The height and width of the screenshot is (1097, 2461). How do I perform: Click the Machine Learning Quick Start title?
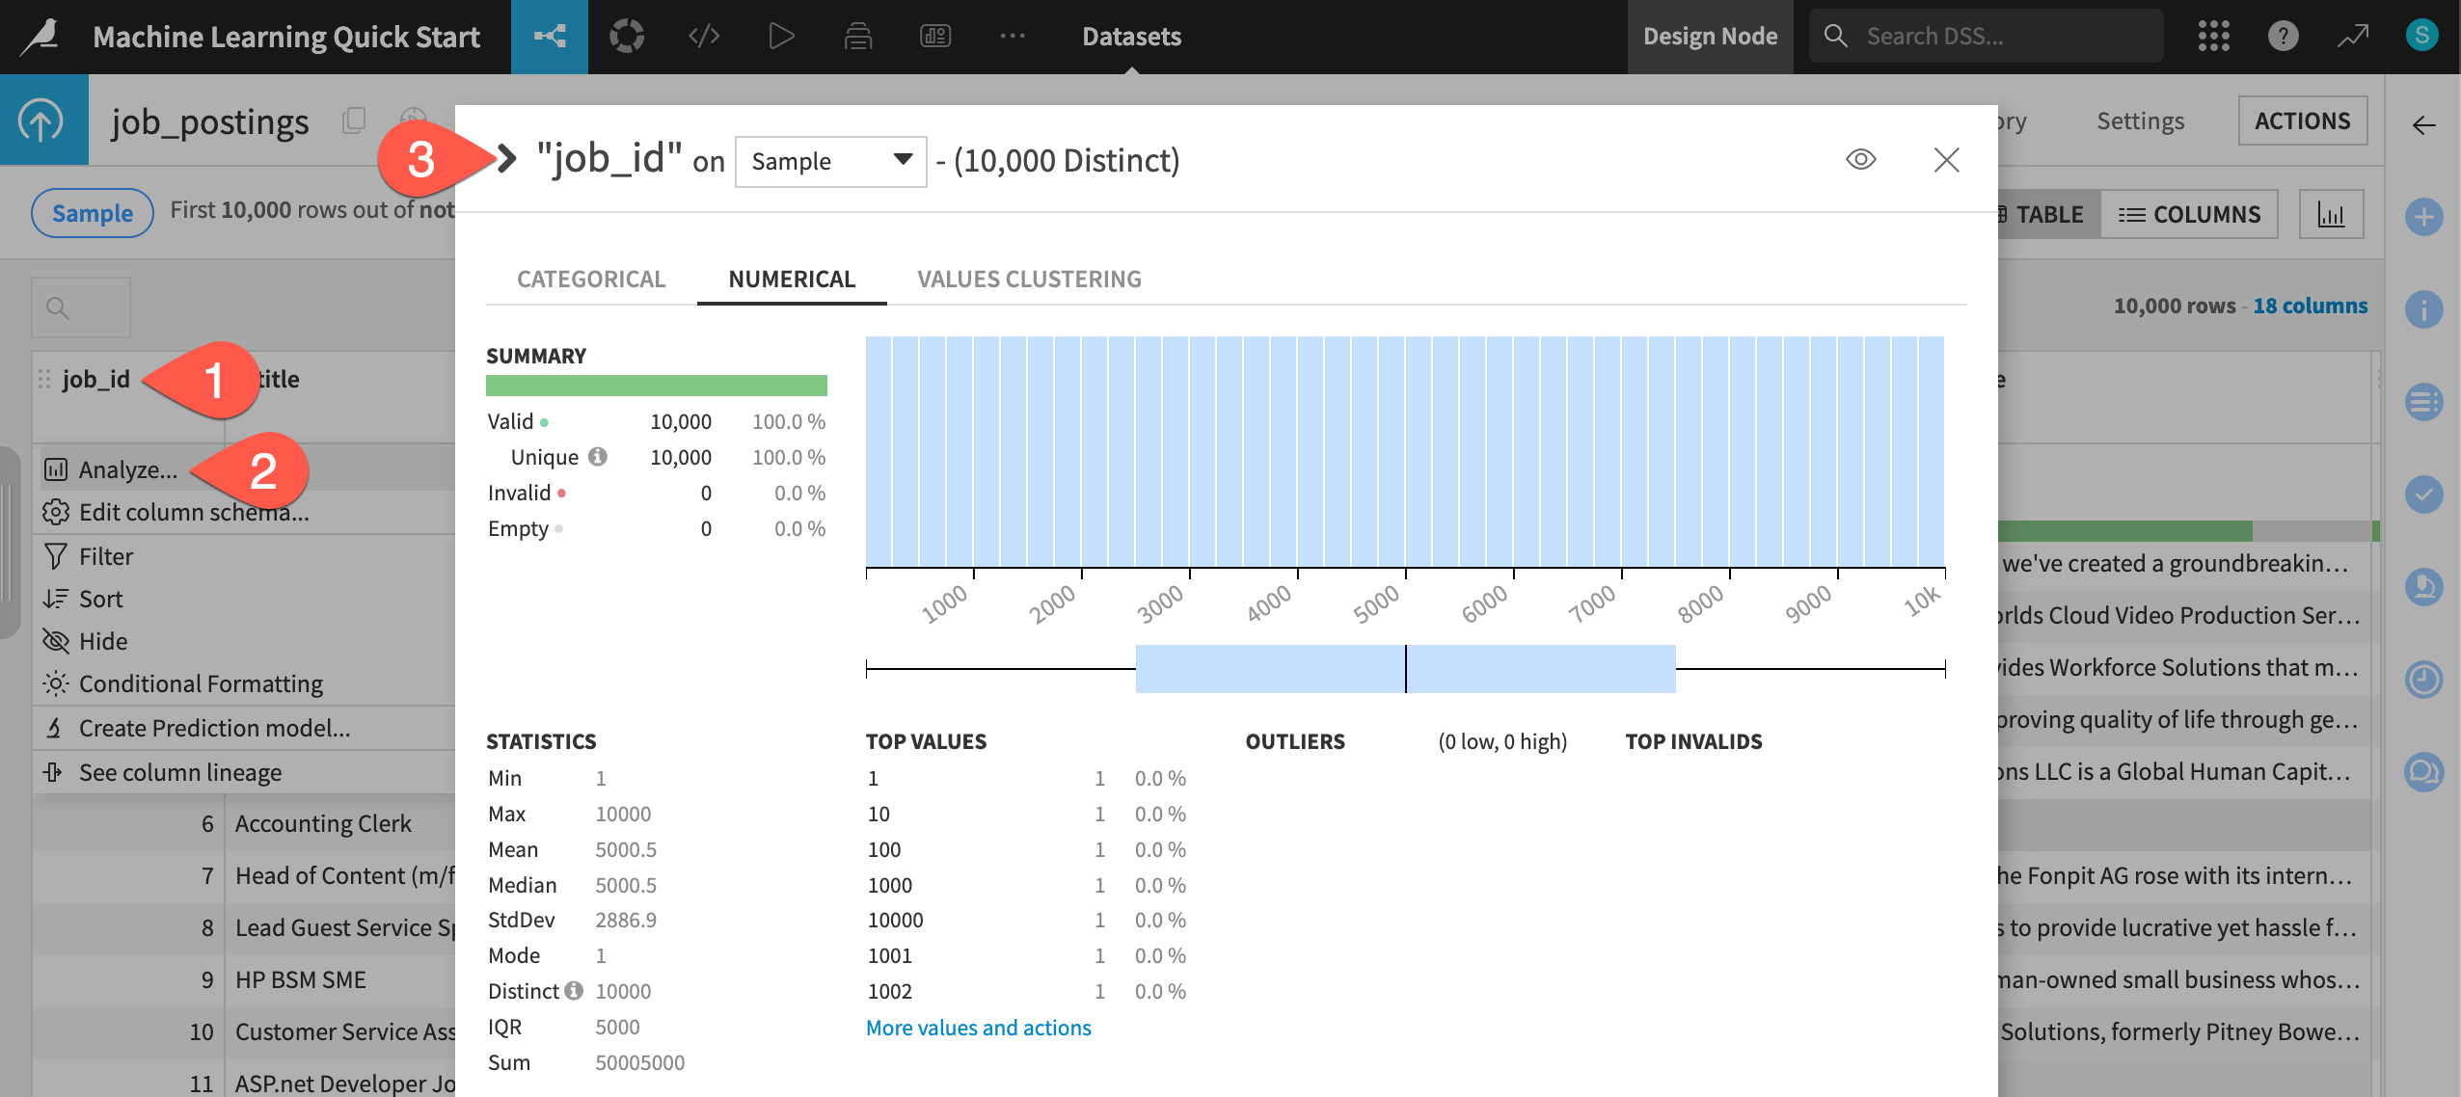pos(286,37)
